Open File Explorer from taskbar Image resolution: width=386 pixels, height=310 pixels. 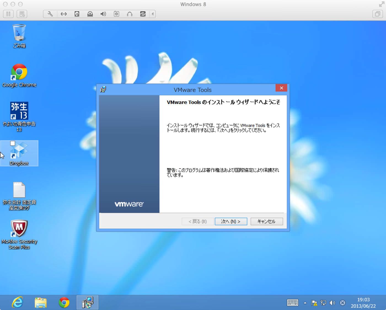41,303
